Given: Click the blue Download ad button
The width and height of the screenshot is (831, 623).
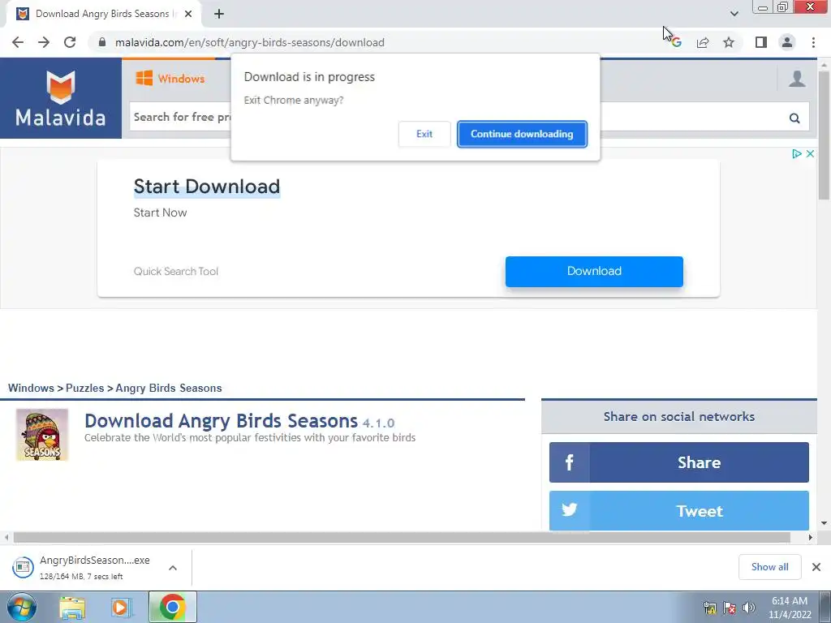Looking at the screenshot, I should [594, 271].
